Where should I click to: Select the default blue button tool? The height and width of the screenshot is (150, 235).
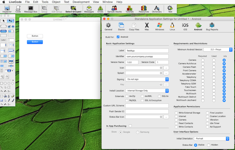[x=3, y=31]
